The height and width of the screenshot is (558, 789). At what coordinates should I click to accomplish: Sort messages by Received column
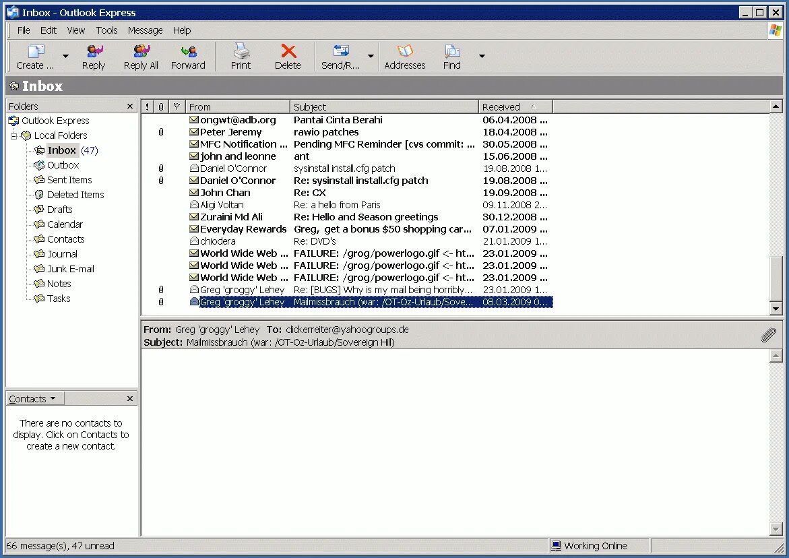[515, 106]
